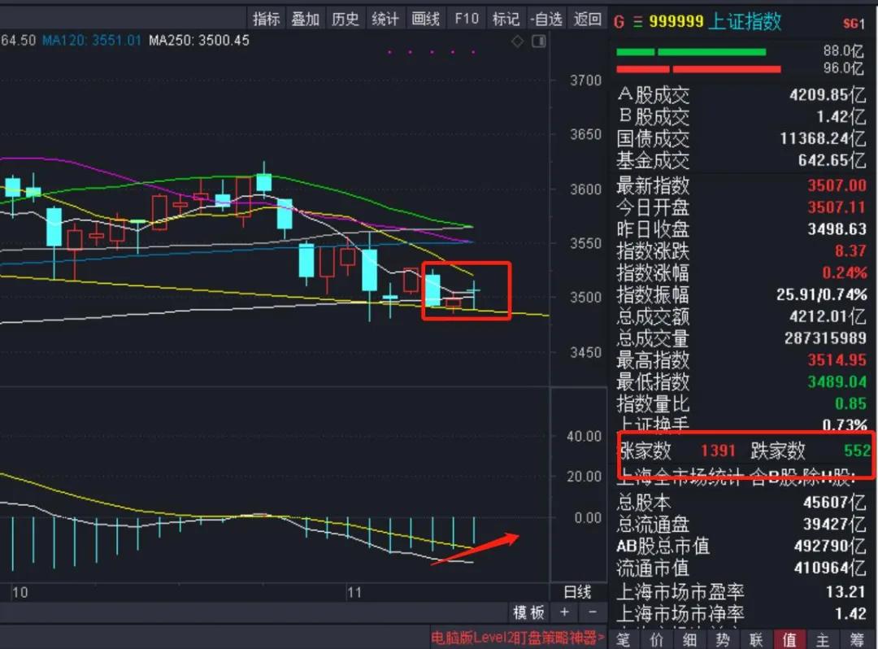Click the red volume ratio bar
This screenshot has height=649, width=878.
pyautogui.click(x=699, y=68)
